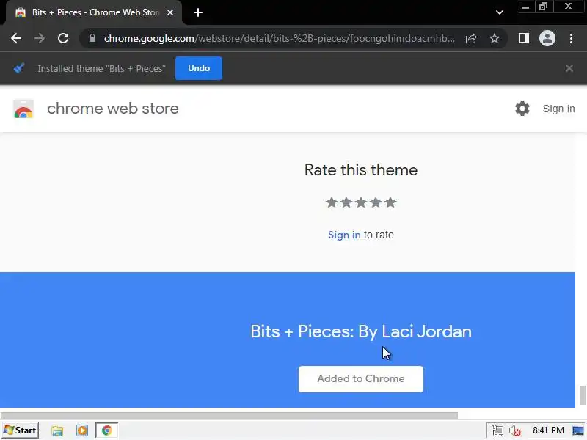Rate the theme two stars
Screen dimensions: 587x440
[x=346, y=202]
